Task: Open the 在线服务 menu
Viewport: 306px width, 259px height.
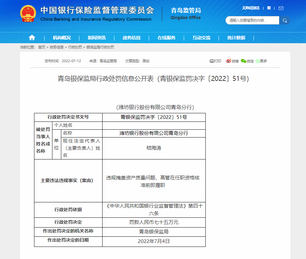Action: tap(167, 38)
